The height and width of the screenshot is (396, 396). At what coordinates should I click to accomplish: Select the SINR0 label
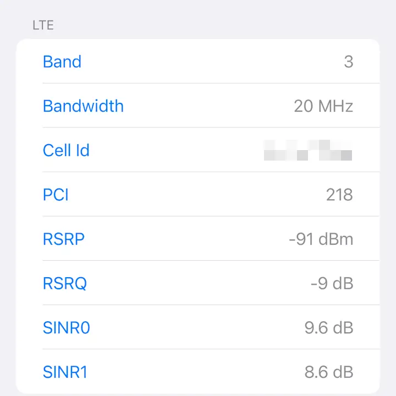coord(67,328)
